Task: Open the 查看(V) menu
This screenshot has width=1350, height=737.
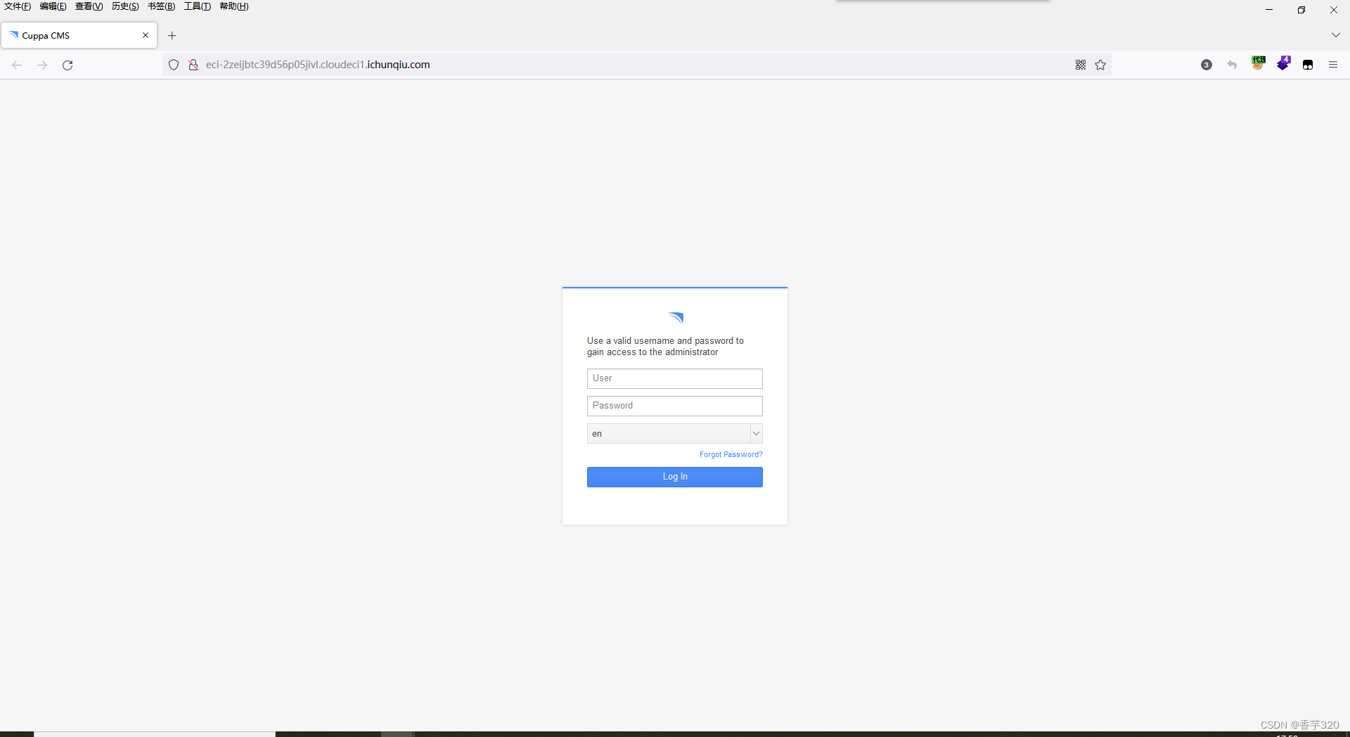Action: 89,6
